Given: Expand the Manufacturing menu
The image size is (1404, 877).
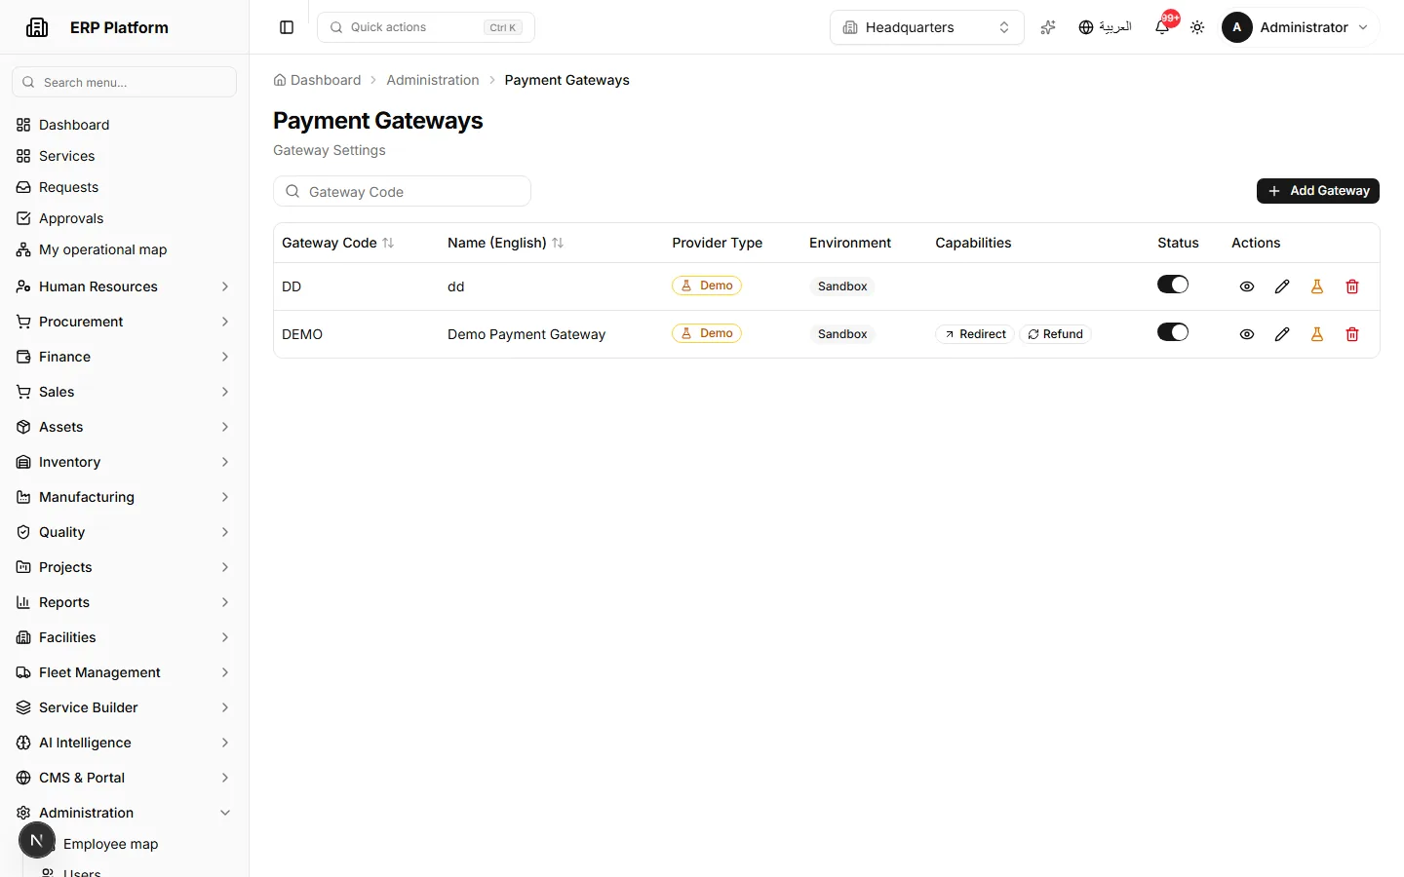Looking at the screenshot, I should [125, 497].
